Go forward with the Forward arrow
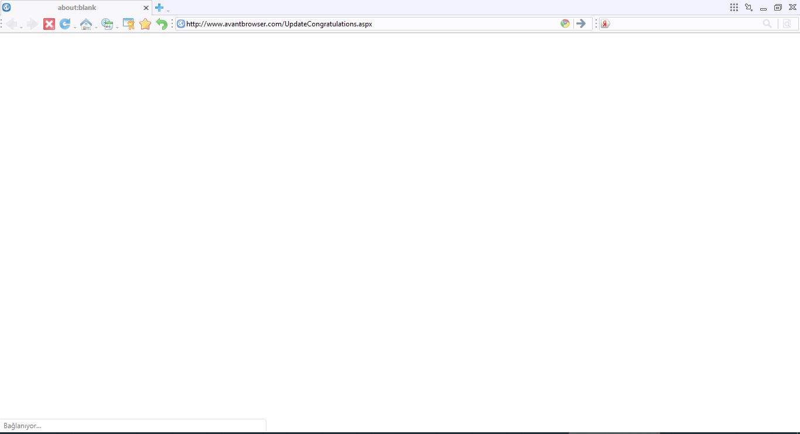800x434 pixels. (x=32, y=24)
